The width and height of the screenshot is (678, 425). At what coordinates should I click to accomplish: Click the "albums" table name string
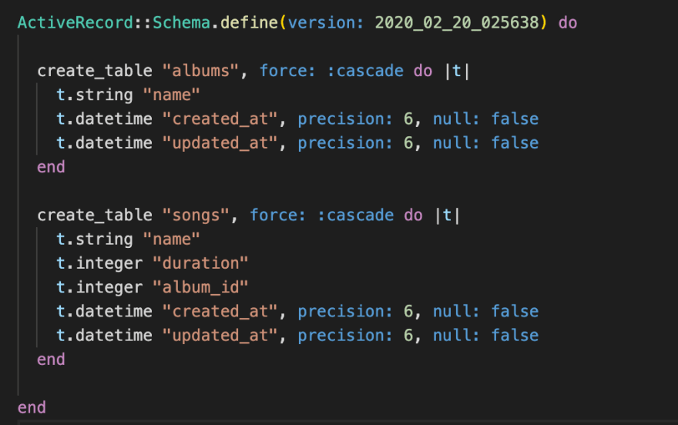coord(200,70)
